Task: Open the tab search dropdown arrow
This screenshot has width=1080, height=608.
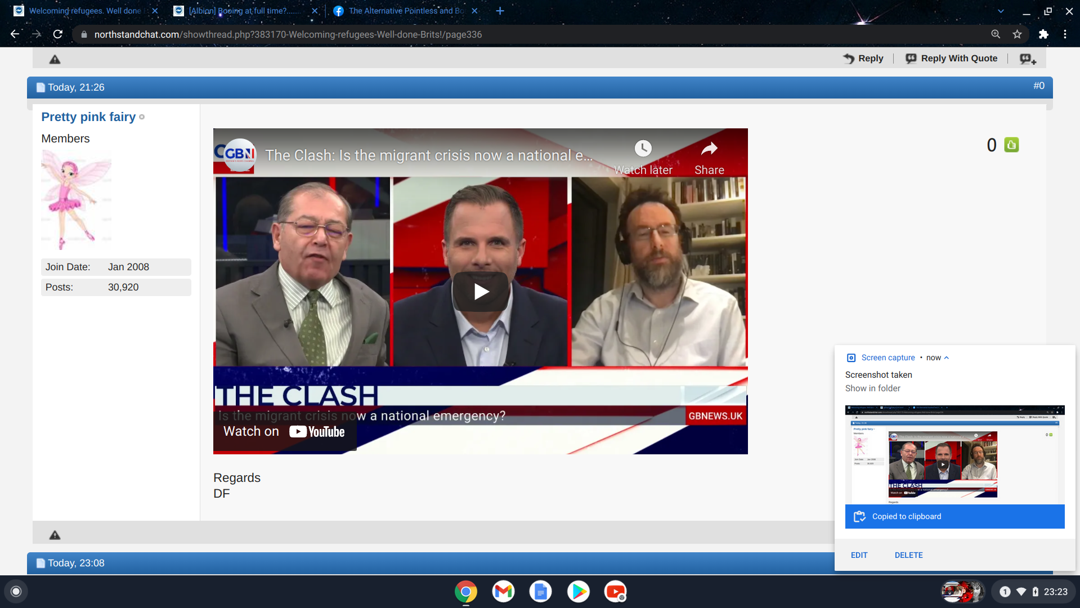Action: click(1001, 11)
